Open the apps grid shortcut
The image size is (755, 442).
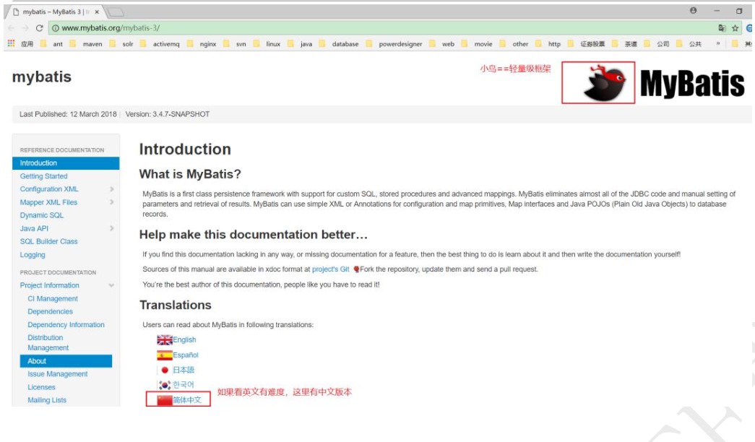(x=11, y=43)
